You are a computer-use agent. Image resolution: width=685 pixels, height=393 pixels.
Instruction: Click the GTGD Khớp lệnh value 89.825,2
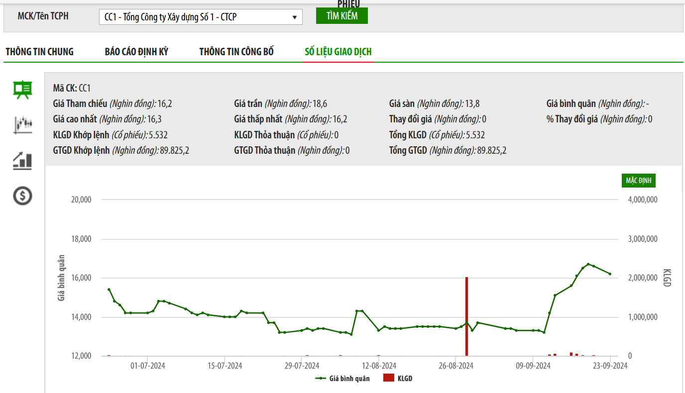pyautogui.click(x=174, y=150)
